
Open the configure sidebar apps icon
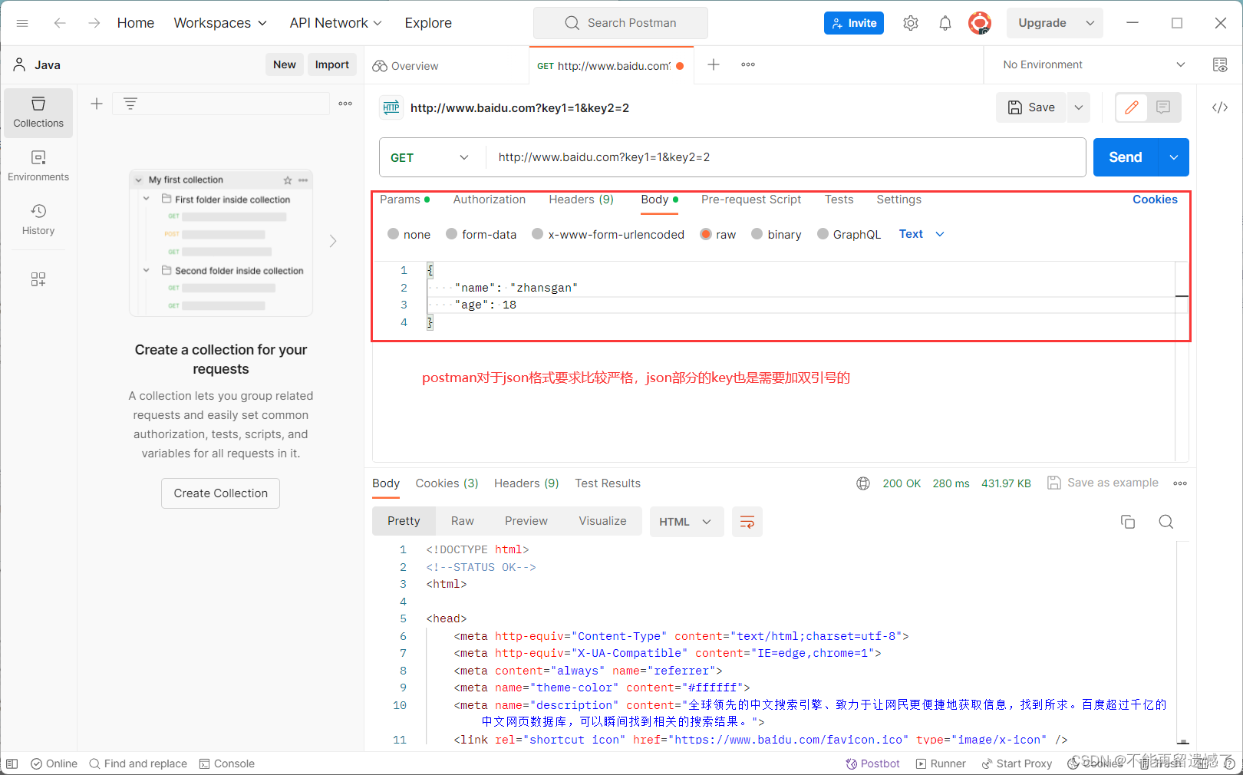(x=38, y=279)
